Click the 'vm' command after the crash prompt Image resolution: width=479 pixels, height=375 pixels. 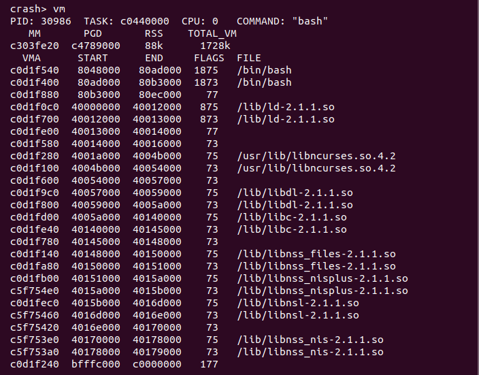click(60, 9)
